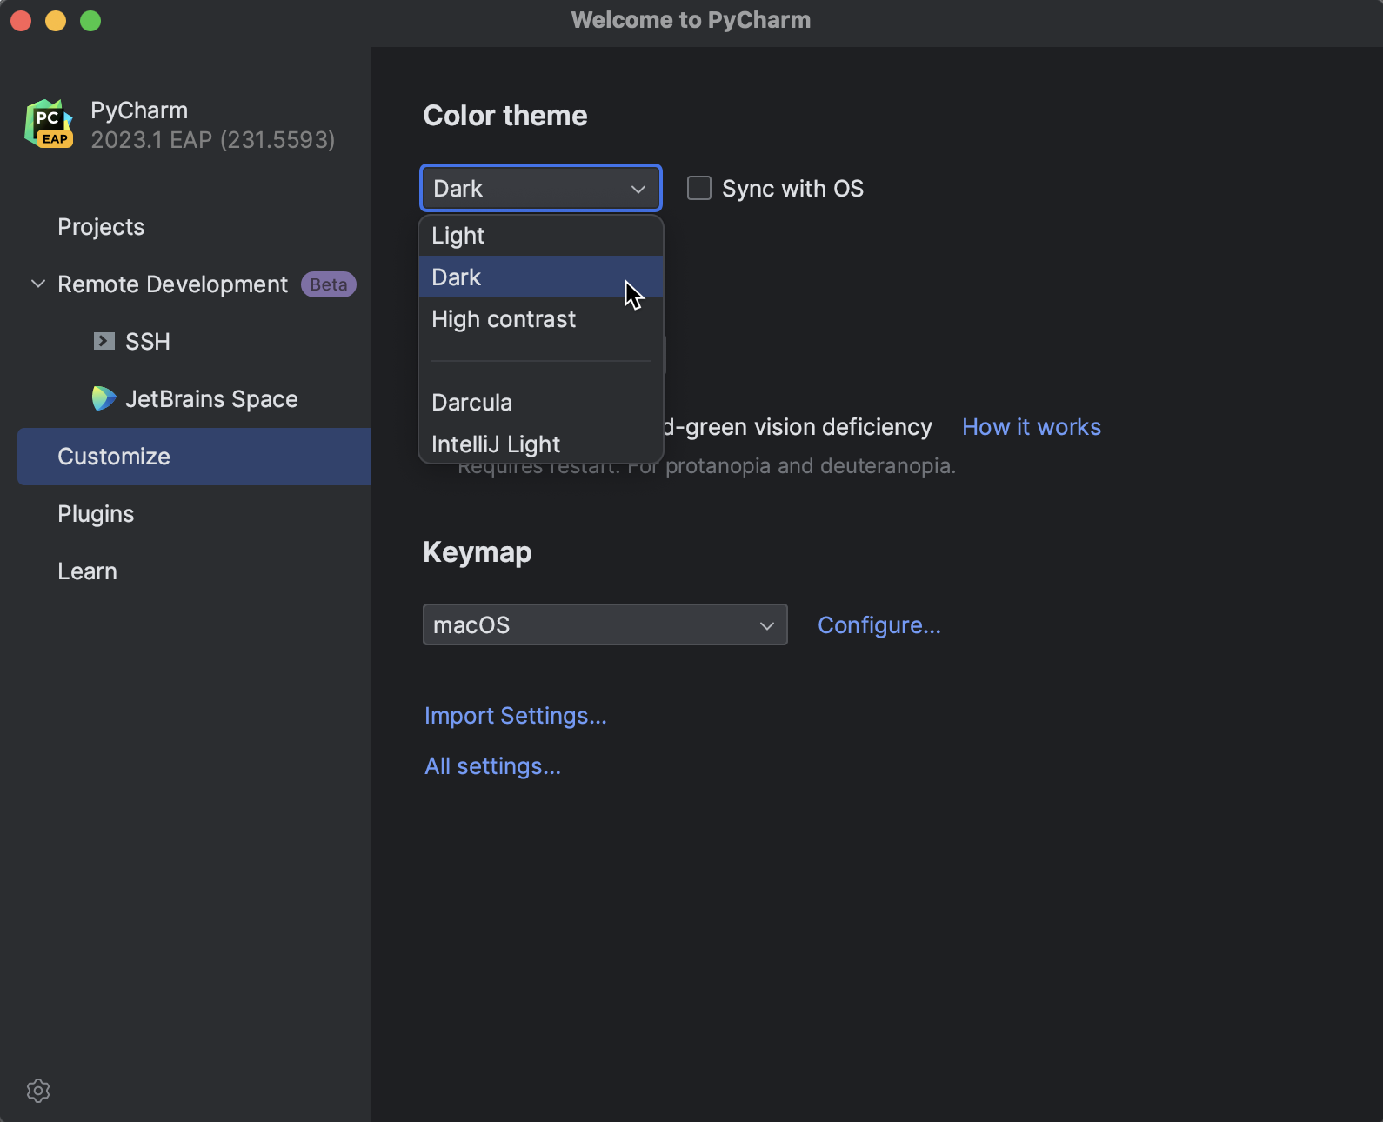
Task: Go to Customize section in sidebar
Action: pyautogui.click(x=194, y=457)
